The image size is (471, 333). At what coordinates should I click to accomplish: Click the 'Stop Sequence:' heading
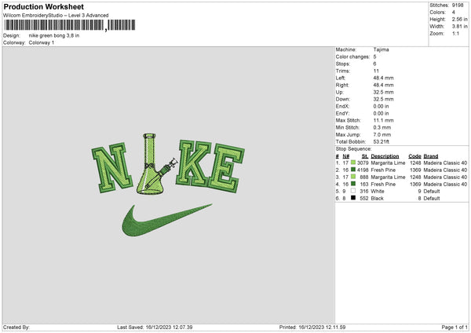point(353,149)
